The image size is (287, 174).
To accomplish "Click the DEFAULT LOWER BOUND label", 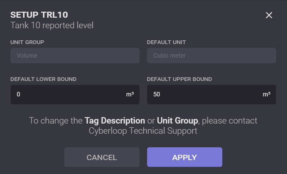I will (43, 79).
